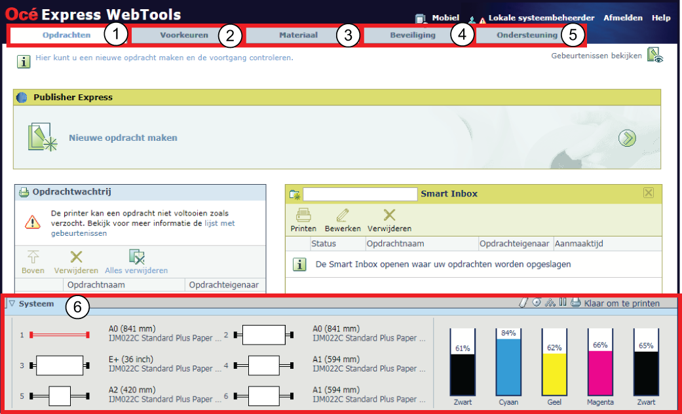Click the Bewerken pencil icon

click(343, 216)
